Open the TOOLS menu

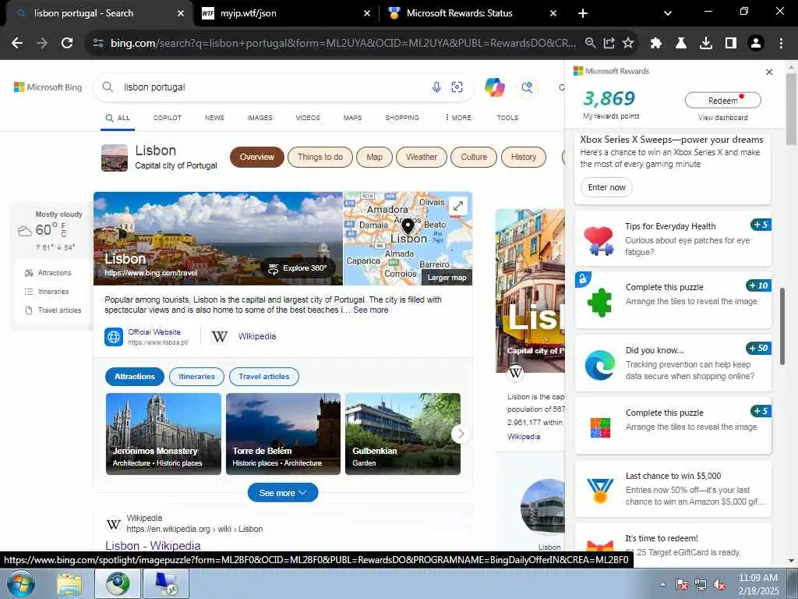click(x=507, y=118)
